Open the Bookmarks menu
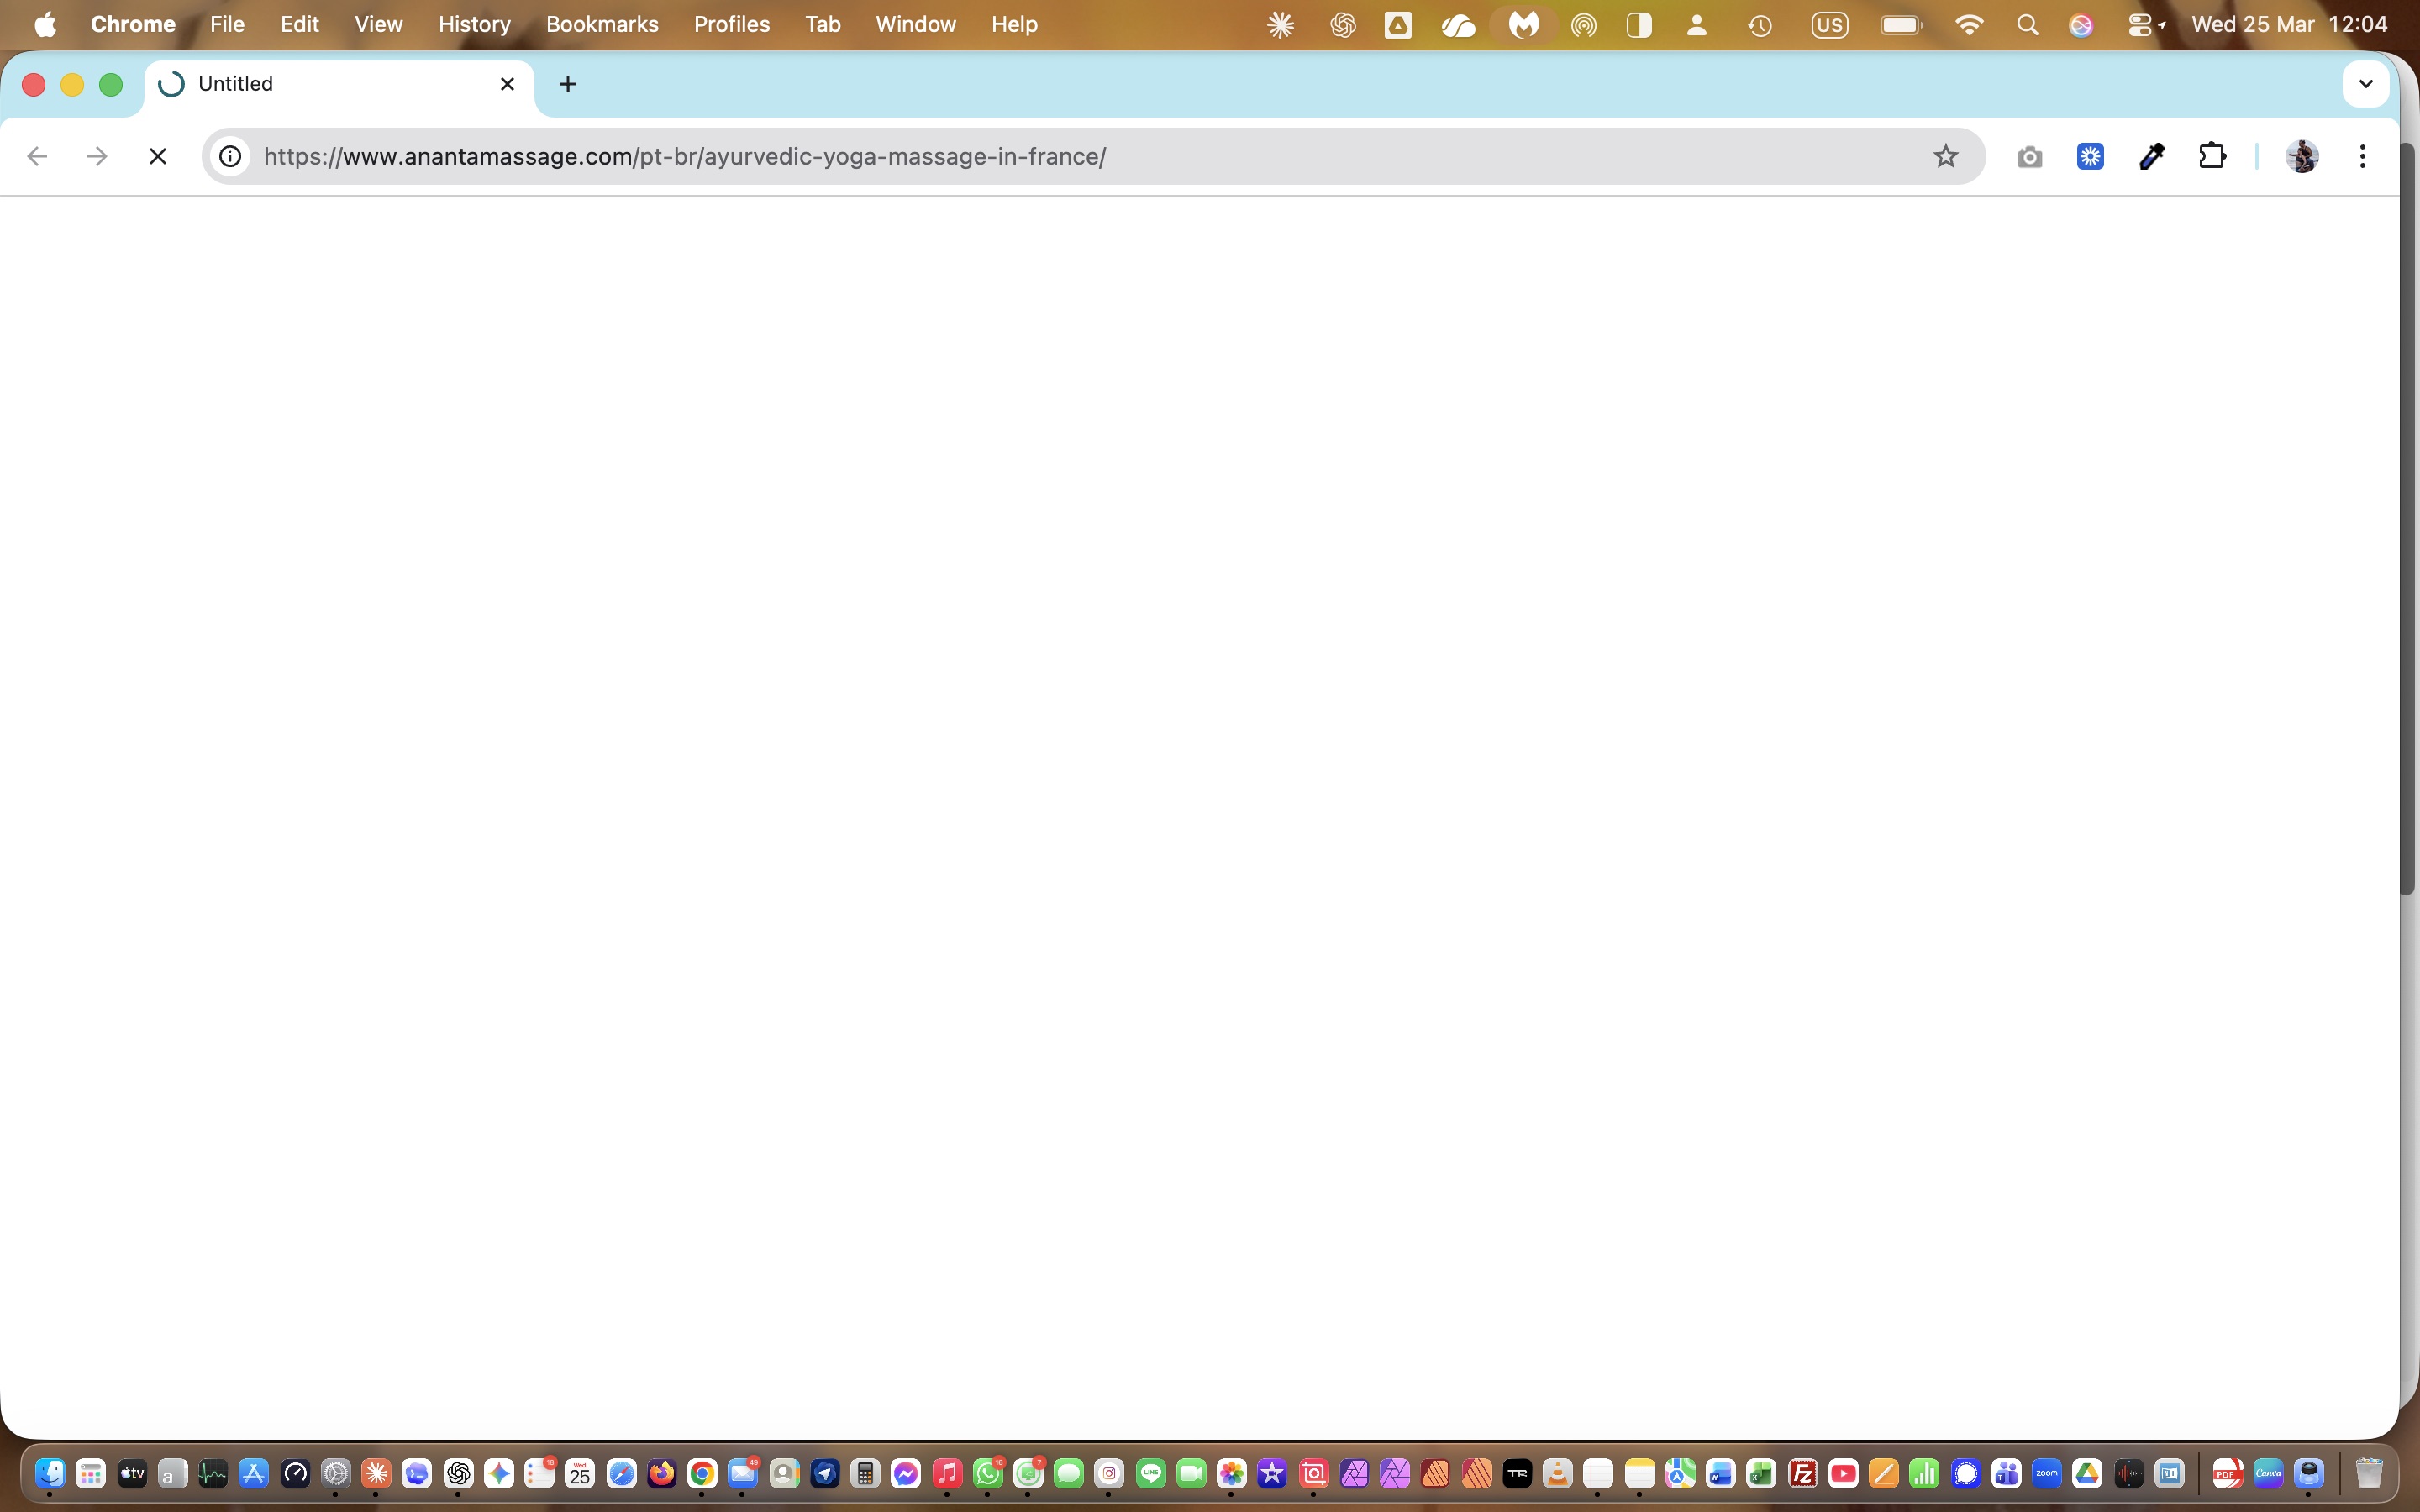 pyautogui.click(x=602, y=24)
